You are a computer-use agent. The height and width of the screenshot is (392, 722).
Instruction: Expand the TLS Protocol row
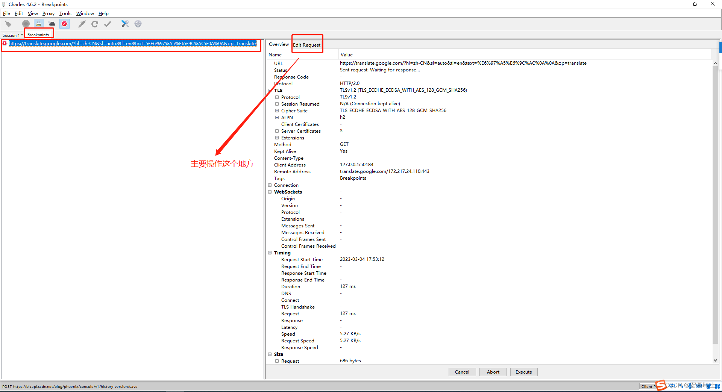coord(277,97)
